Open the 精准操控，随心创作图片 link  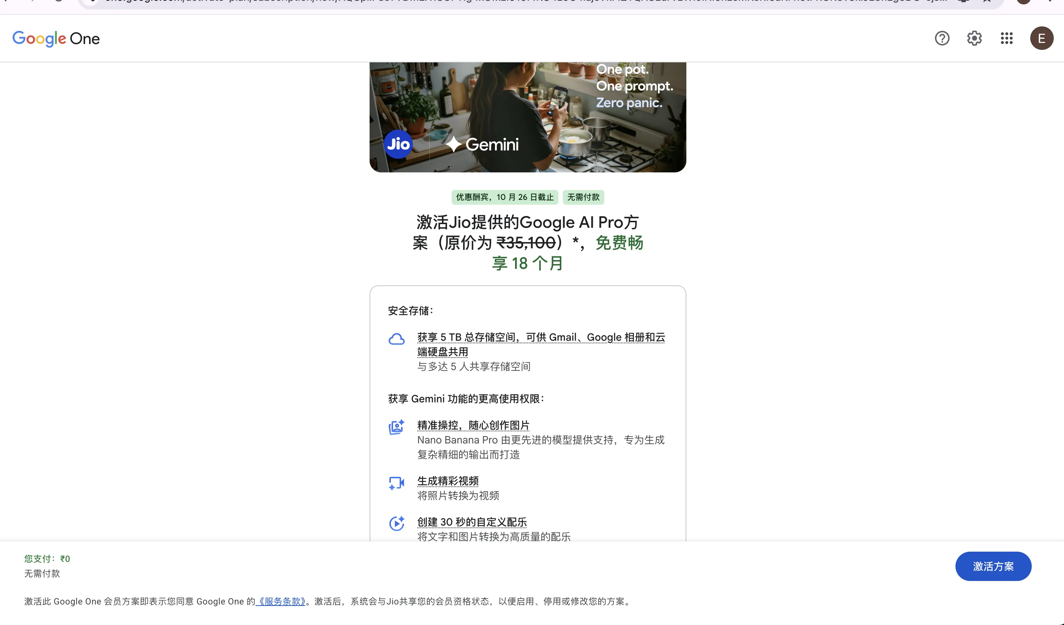pos(473,425)
